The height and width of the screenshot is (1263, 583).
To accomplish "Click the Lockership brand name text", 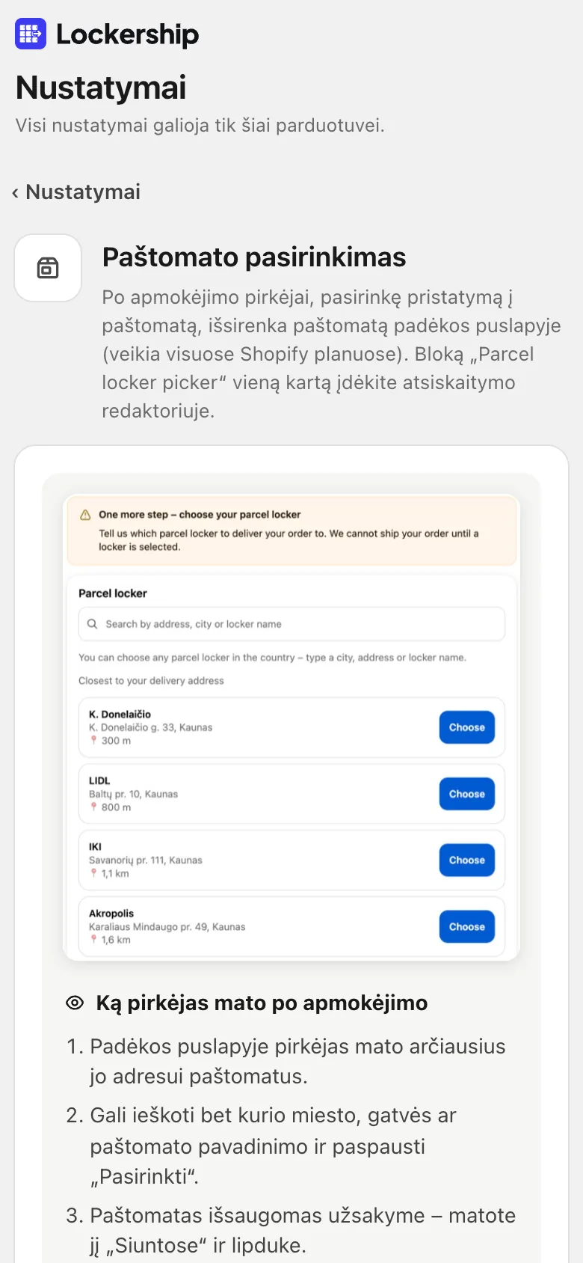I will tap(128, 34).
